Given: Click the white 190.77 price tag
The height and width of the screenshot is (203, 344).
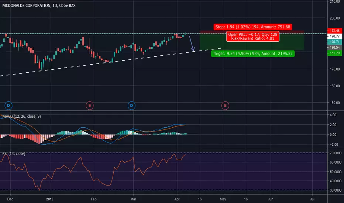Looking at the screenshot, I should click(334, 36).
